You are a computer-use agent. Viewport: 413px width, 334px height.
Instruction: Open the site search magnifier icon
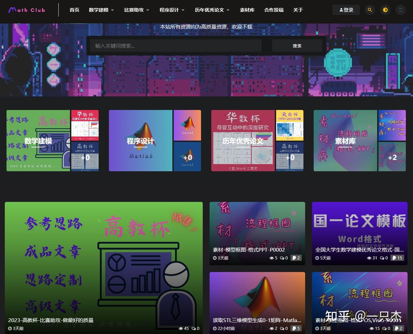pyautogui.click(x=370, y=10)
